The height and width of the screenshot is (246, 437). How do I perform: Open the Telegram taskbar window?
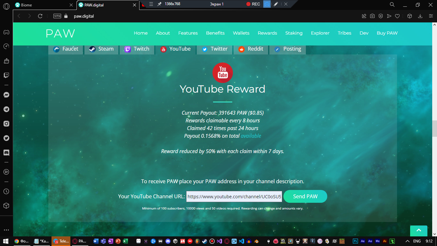(x=61, y=241)
